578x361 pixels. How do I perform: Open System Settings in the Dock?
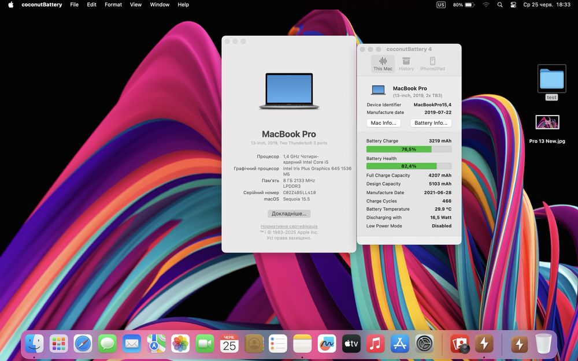tap(424, 344)
